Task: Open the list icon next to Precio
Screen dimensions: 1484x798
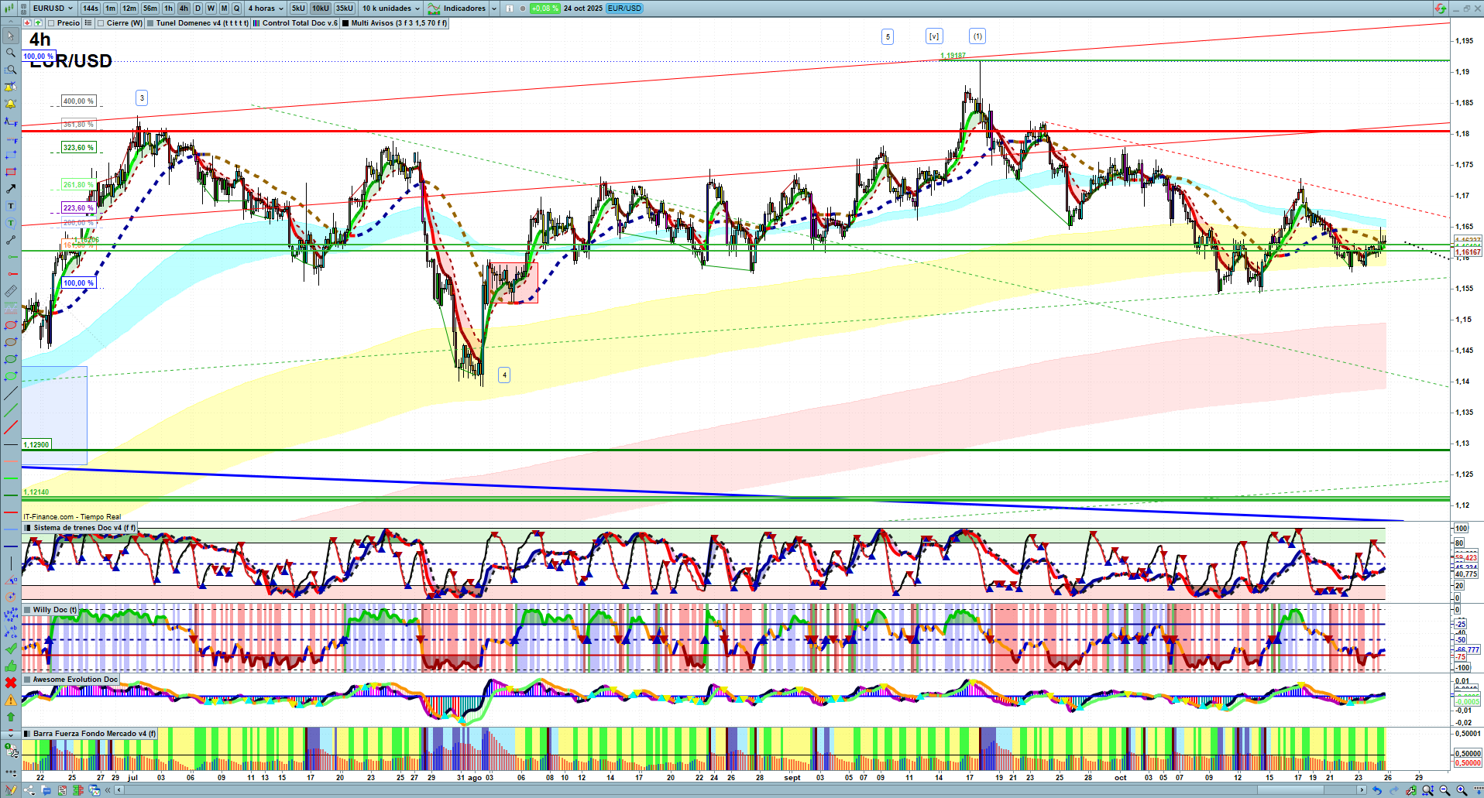Action: click(x=88, y=23)
